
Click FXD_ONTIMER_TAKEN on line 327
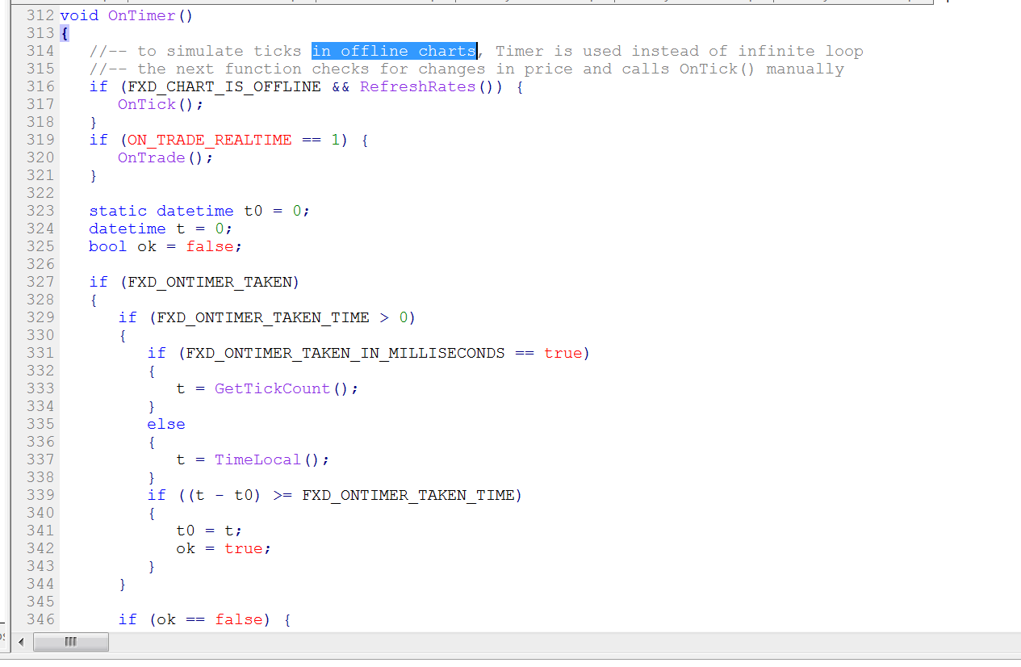(210, 282)
